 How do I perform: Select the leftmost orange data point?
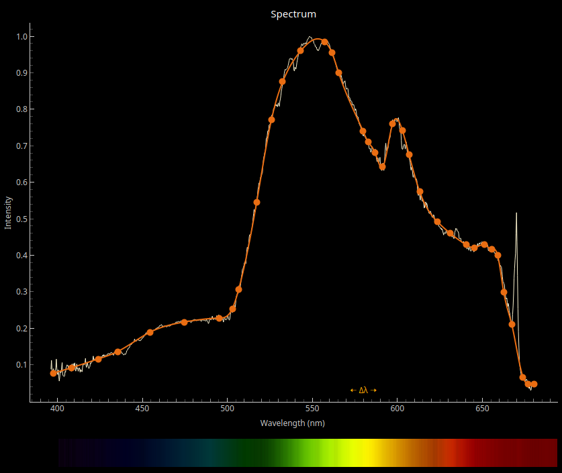click(54, 373)
